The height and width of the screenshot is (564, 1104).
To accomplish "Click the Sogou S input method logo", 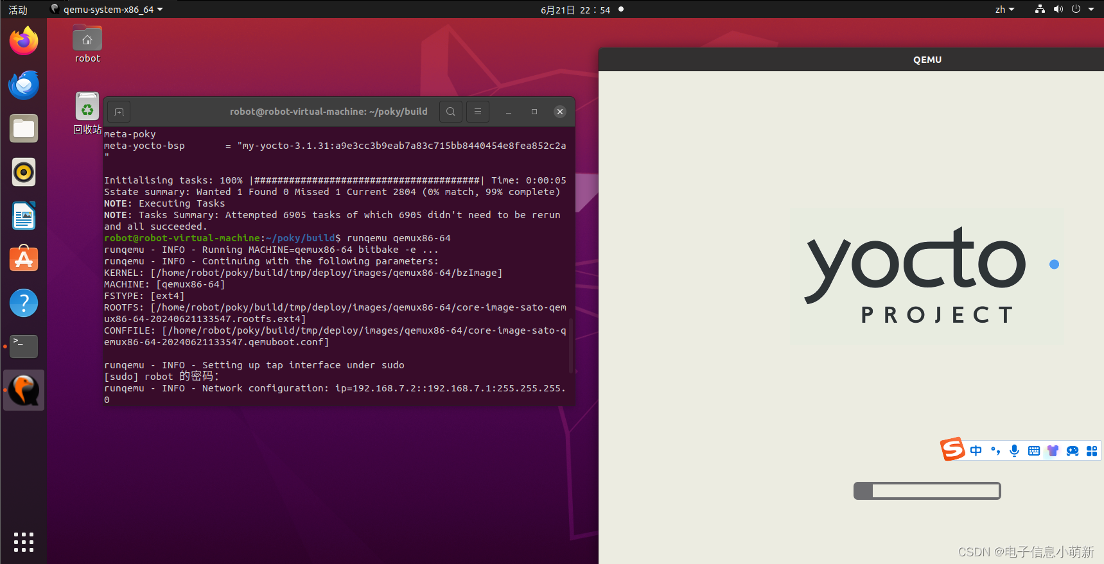I will [953, 449].
